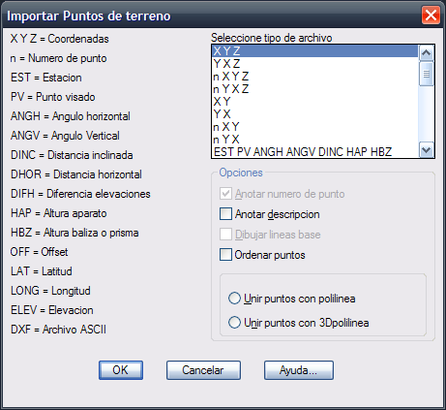Check the Dibujar lineas base option

[x=225, y=235]
